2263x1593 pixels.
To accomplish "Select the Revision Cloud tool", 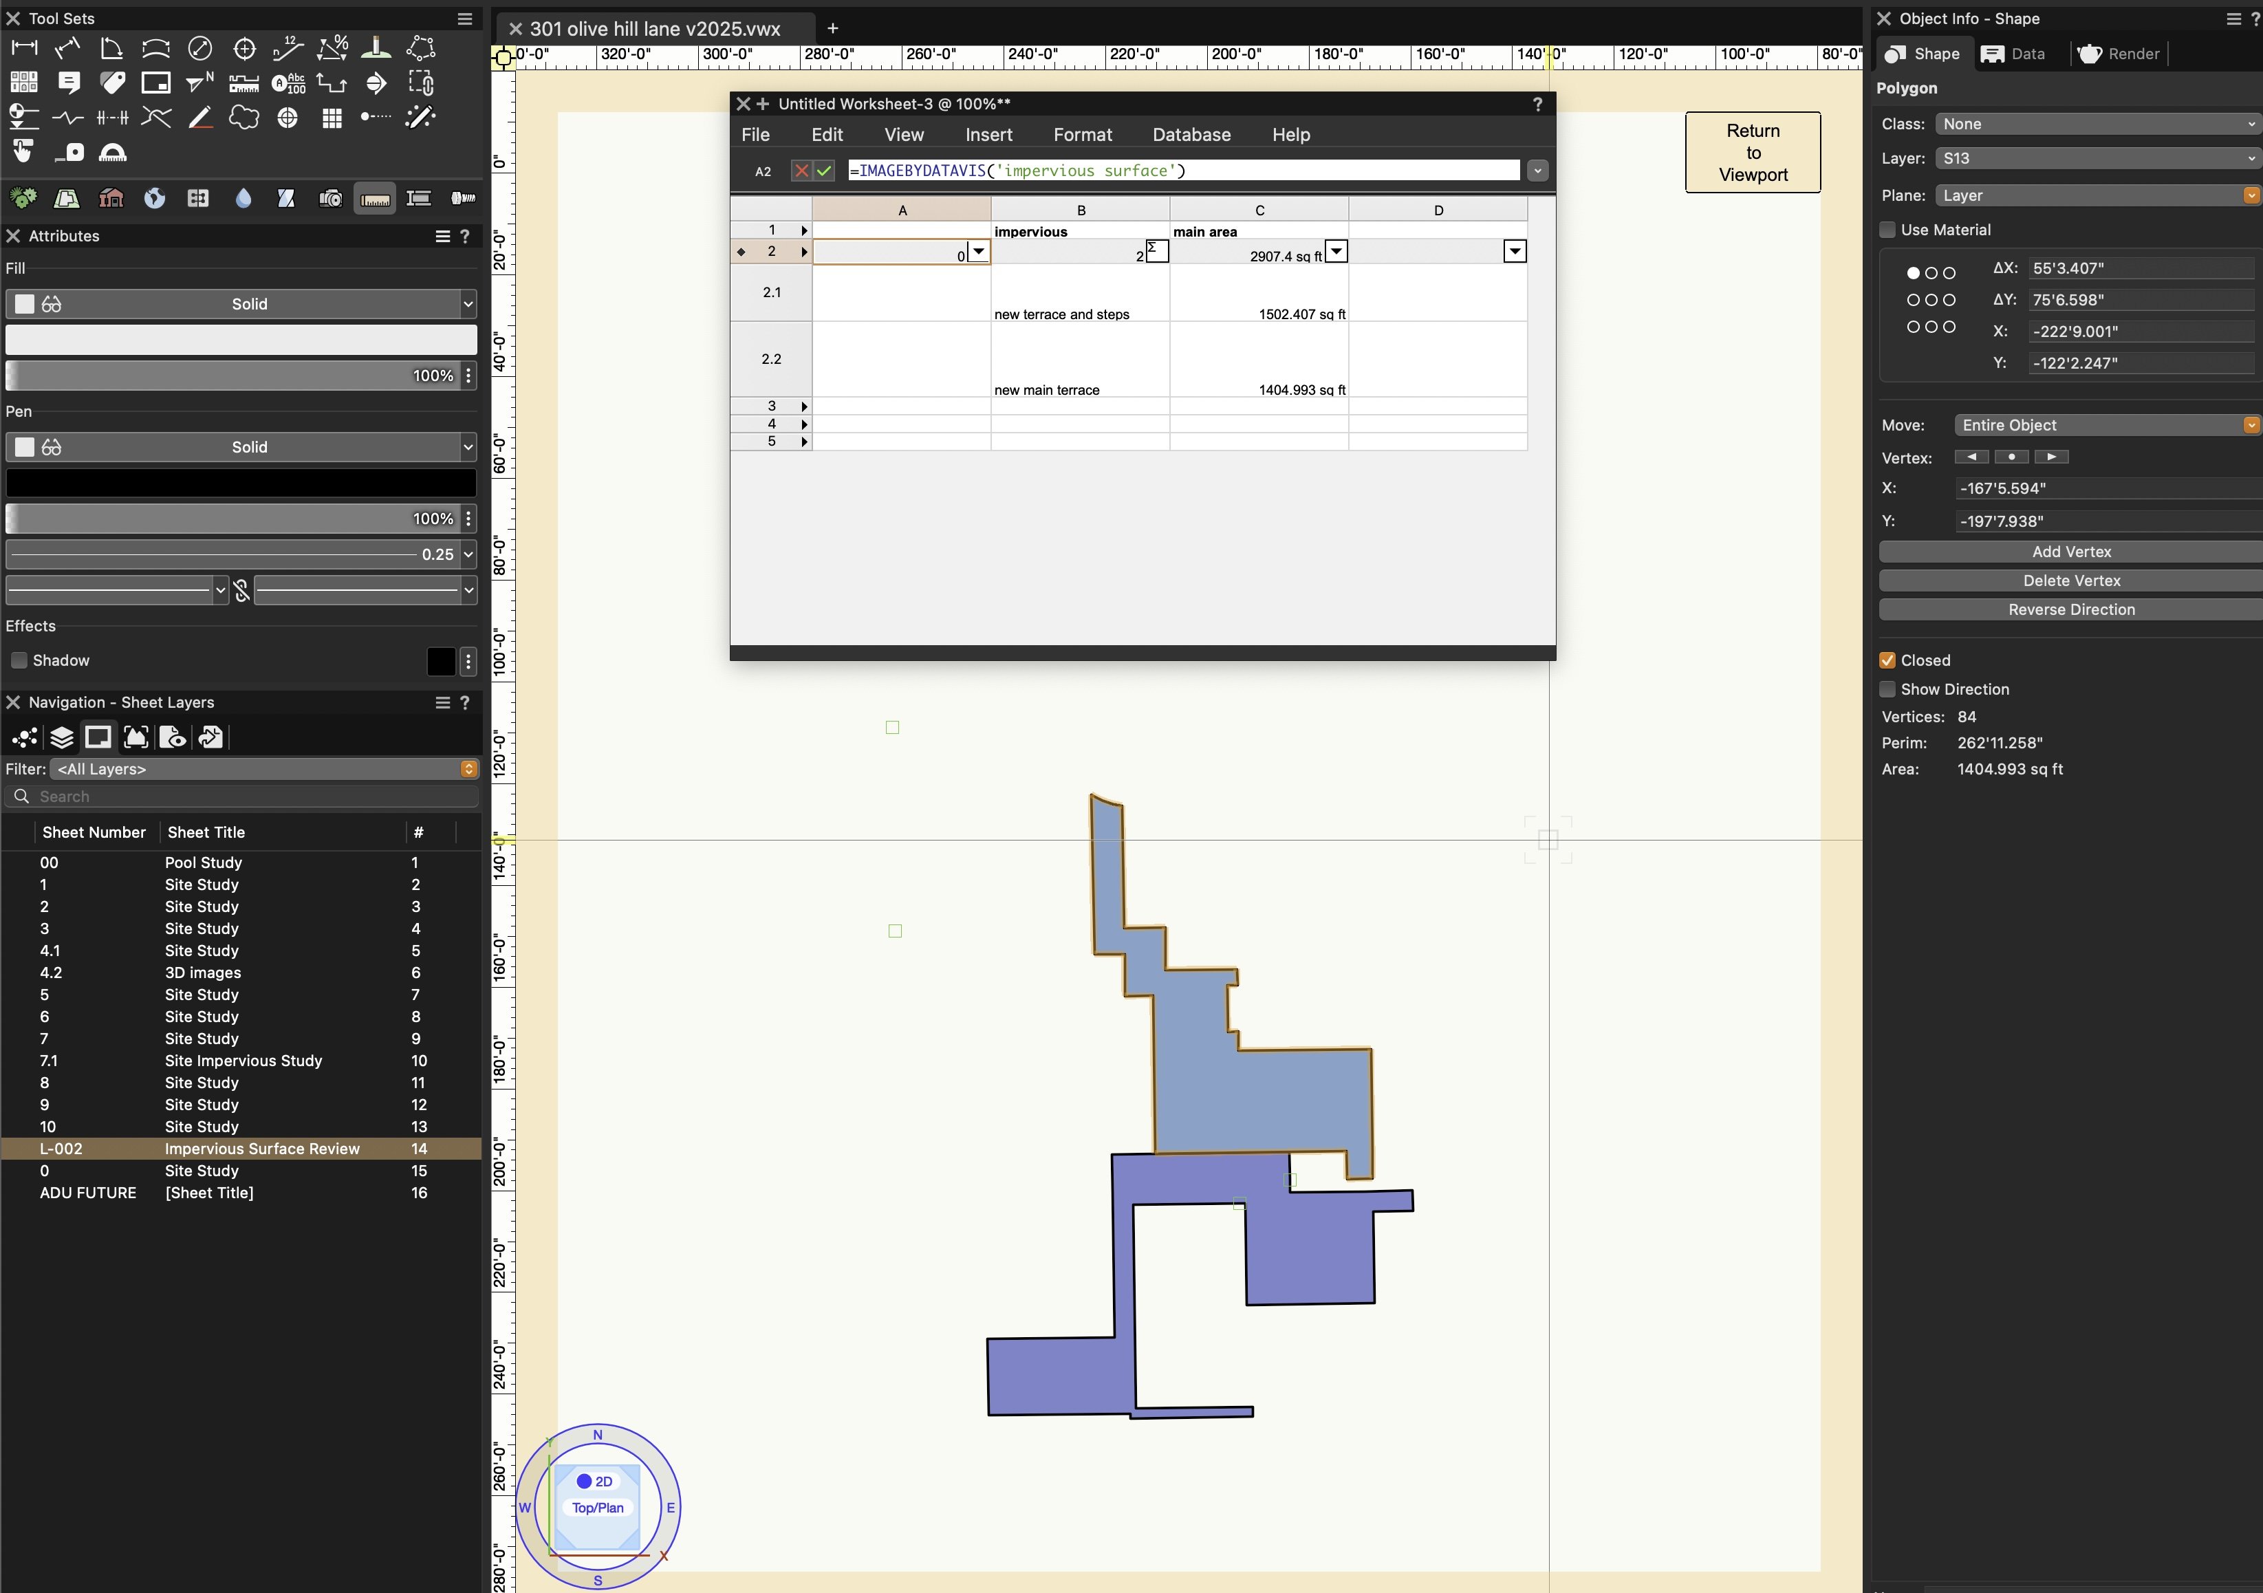I will (243, 118).
